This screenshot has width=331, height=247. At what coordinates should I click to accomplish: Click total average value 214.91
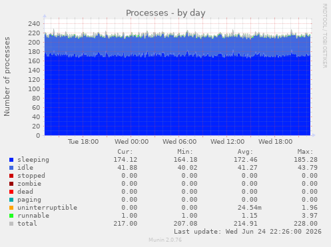click(246, 224)
